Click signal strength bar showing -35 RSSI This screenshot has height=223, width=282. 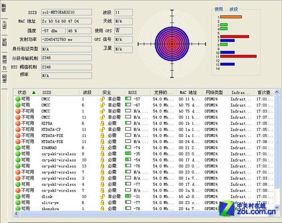pos(128,154)
